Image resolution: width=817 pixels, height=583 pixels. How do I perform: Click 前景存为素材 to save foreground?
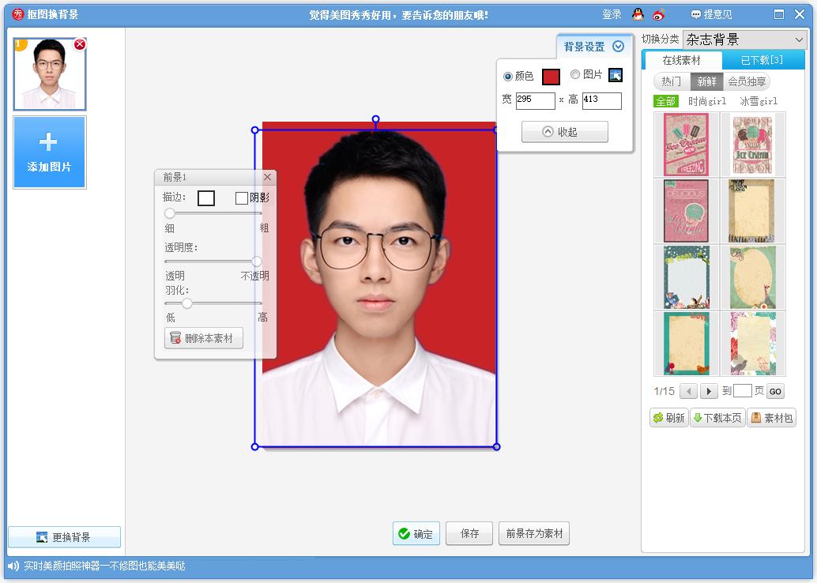[x=533, y=533]
